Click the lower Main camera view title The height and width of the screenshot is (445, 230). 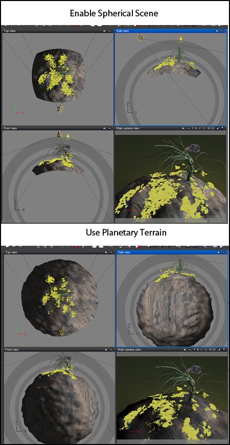click(129, 349)
